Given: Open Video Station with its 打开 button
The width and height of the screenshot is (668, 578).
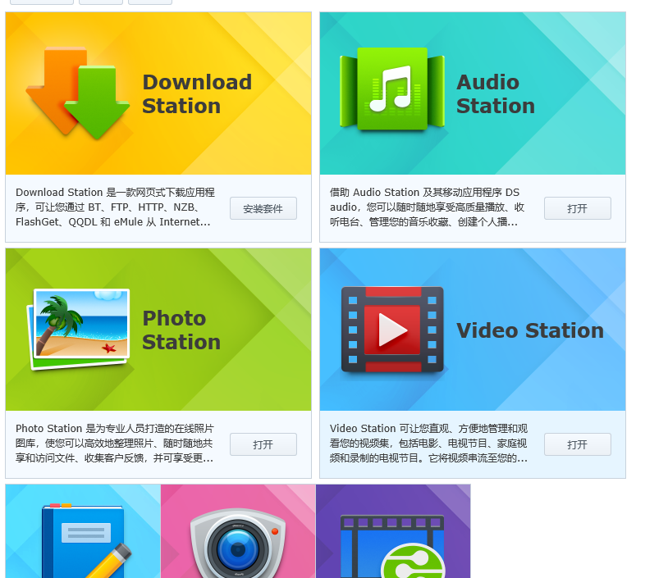Looking at the screenshot, I should [x=577, y=444].
